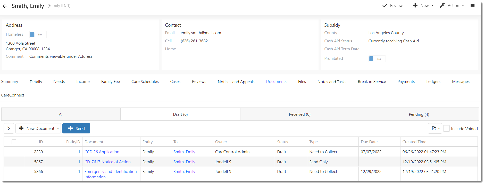Switch to the Care Schedules tab
Viewport: 485px width, 185px height.
[145, 82]
